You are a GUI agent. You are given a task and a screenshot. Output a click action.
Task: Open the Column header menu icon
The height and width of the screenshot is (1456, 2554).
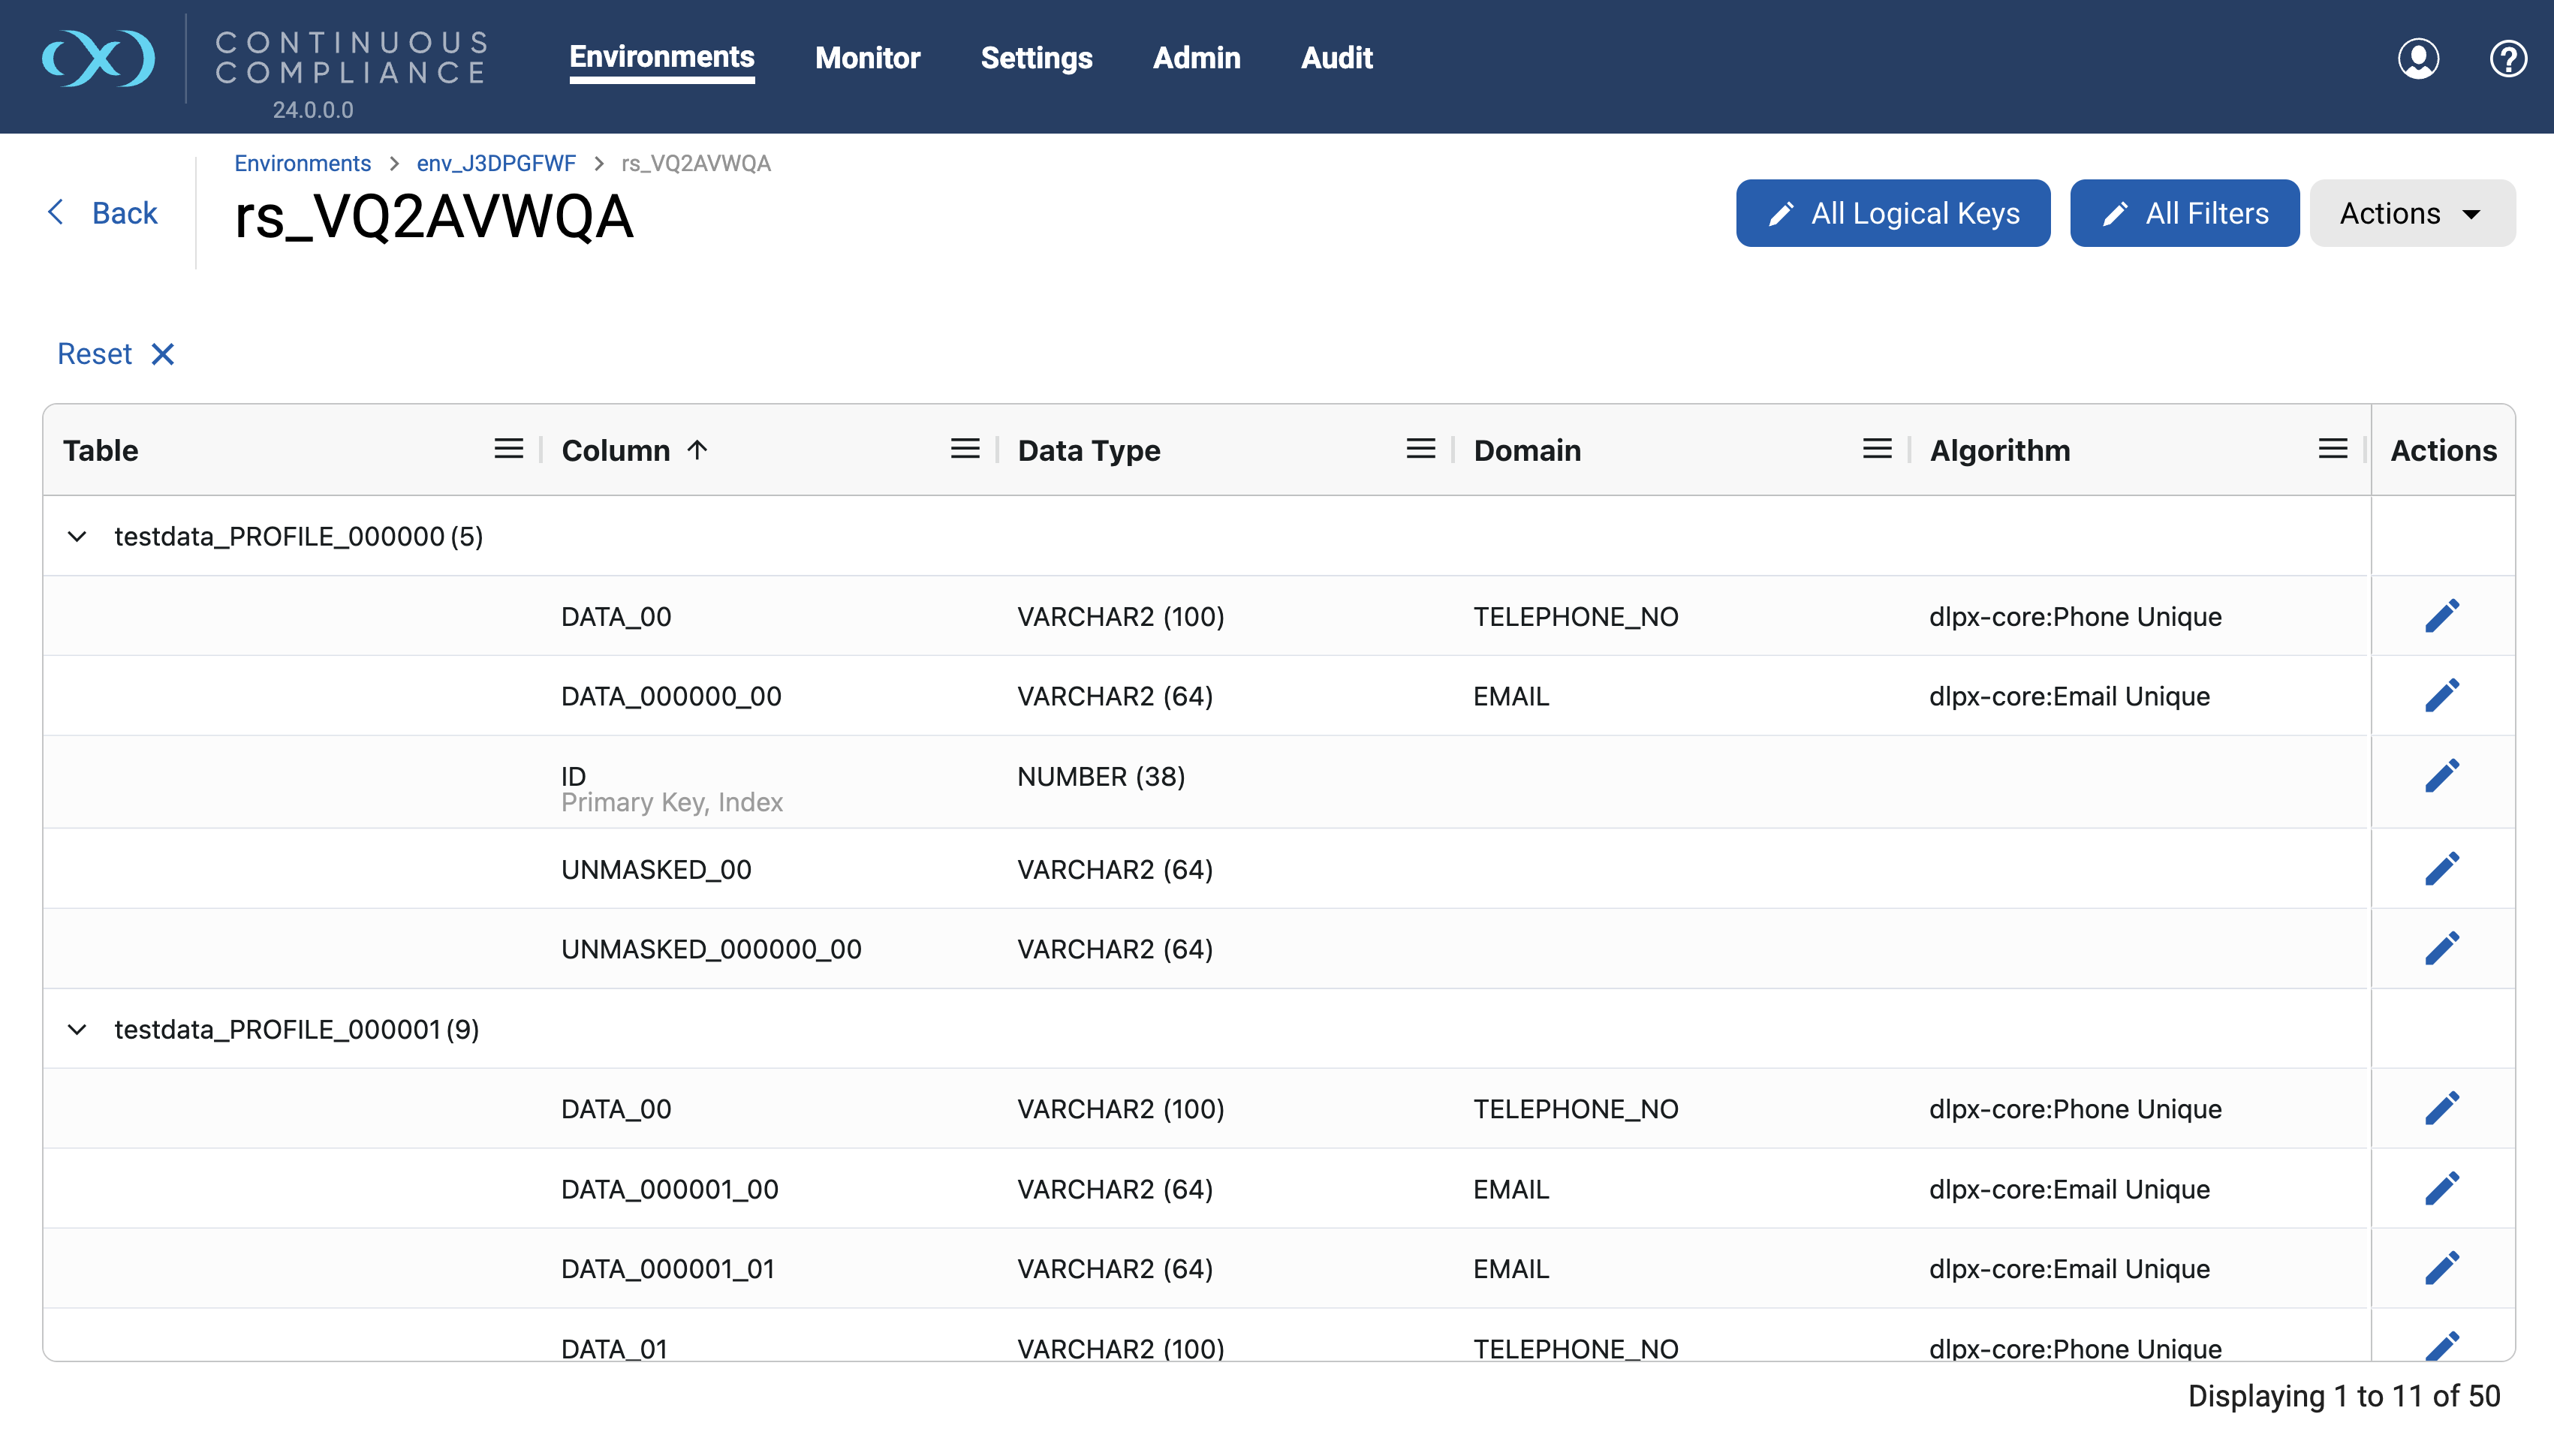[x=965, y=449]
